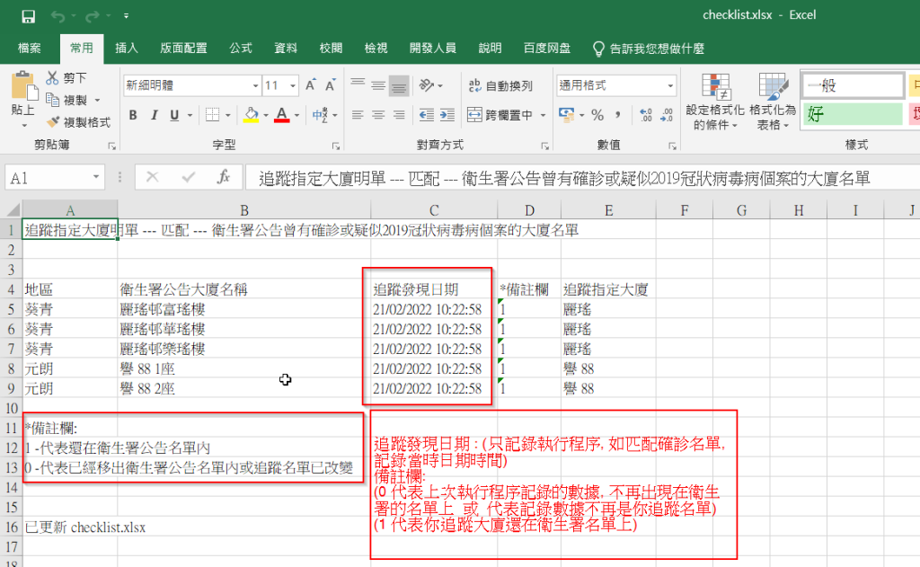Click the Cut (剪下) scissors icon

pos(52,78)
